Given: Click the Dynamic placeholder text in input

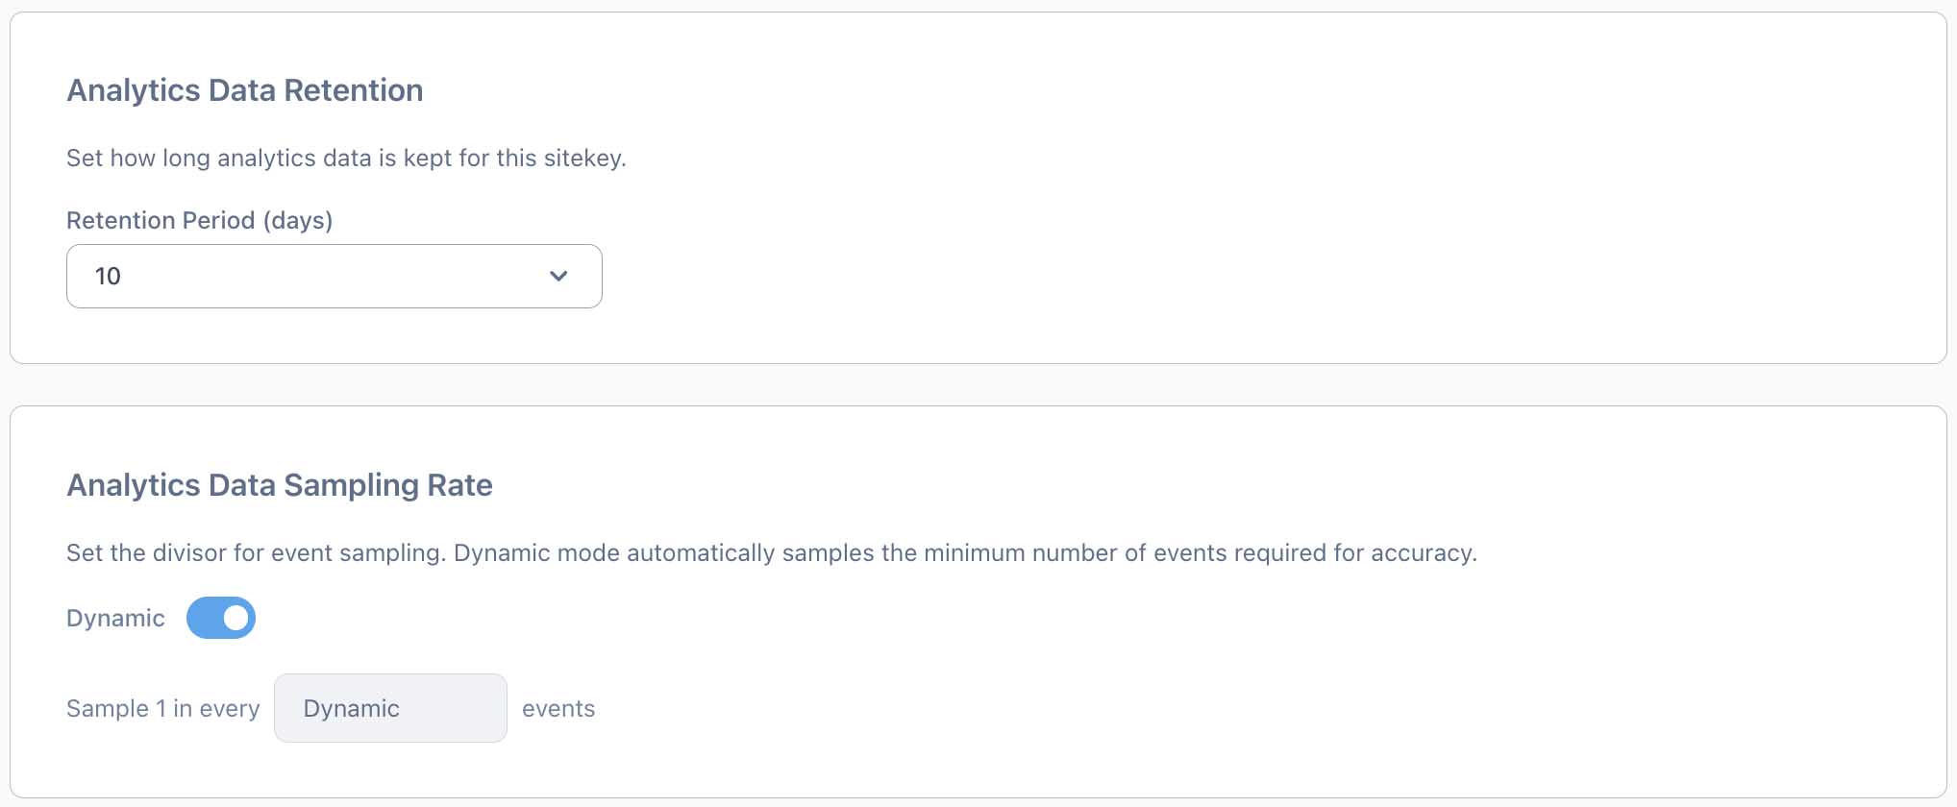Looking at the screenshot, I should [351, 708].
